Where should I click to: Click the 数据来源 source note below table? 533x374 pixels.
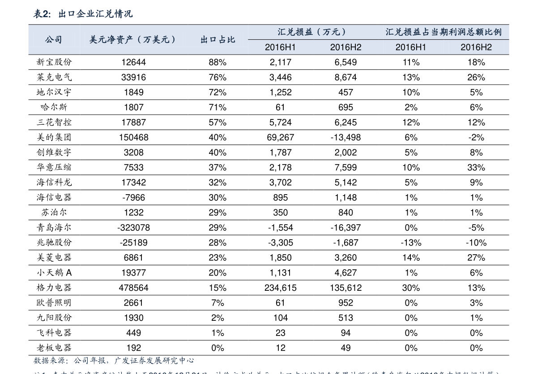coord(114,361)
